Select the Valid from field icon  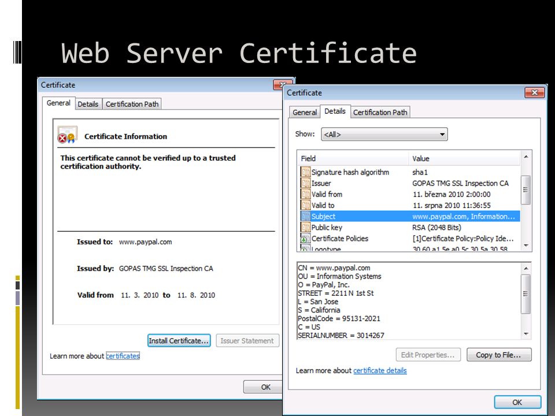(x=305, y=194)
